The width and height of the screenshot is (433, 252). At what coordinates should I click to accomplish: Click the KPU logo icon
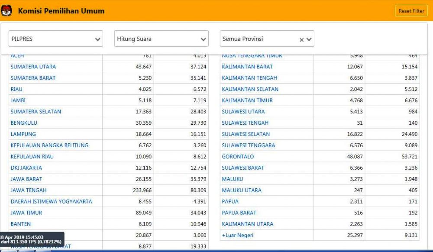[x=6, y=11]
